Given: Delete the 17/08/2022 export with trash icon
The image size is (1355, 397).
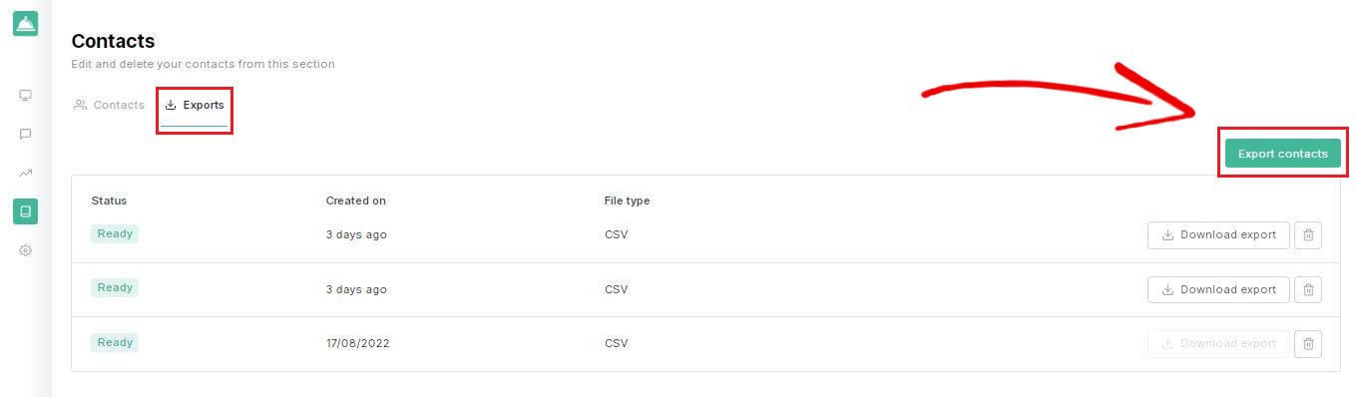Looking at the screenshot, I should click(x=1308, y=344).
